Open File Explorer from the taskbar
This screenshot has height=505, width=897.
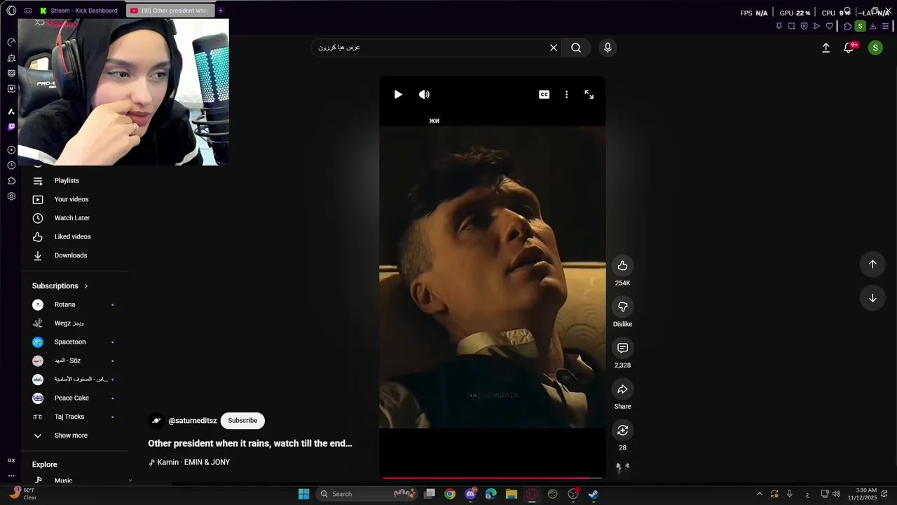click(x=512, y=494)
